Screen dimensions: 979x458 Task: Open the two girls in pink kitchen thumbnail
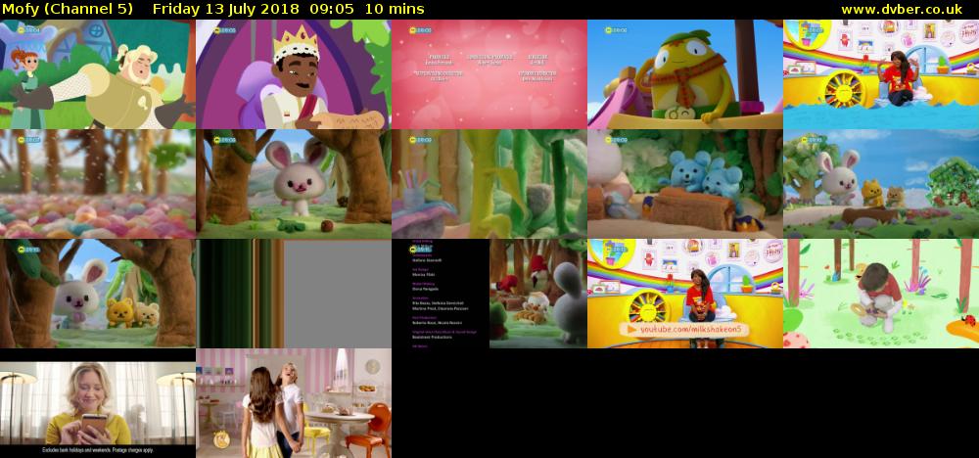tap(294, 403)
